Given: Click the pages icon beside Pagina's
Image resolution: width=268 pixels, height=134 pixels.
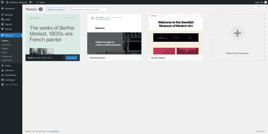Looking at the screenshot, I should (x=3, y=24).
